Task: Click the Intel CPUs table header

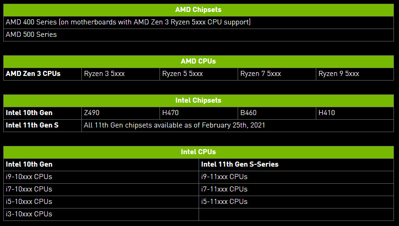Action: coord(198,152)
